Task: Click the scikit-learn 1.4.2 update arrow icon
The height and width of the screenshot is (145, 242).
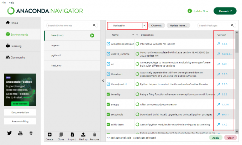Action: tap(219, 124)
